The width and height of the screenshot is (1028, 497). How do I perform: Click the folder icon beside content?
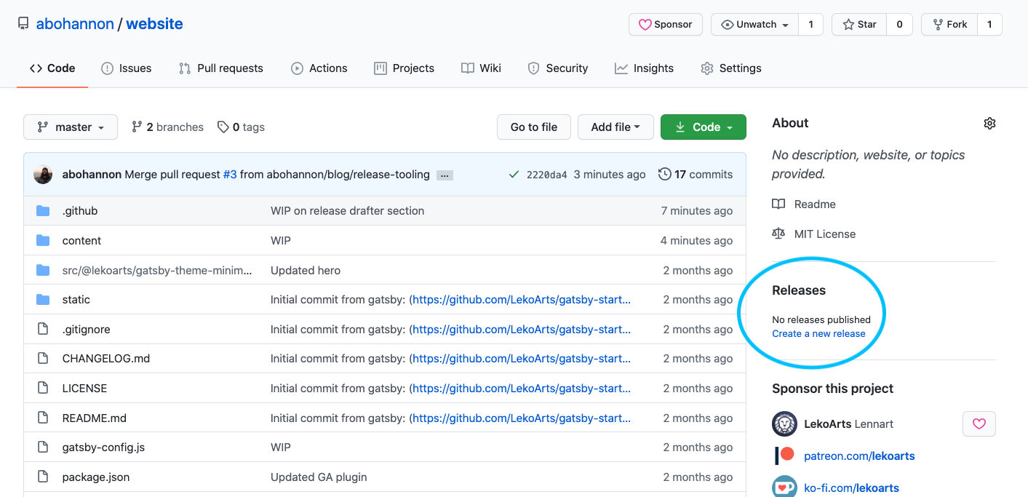pos(43,240)
